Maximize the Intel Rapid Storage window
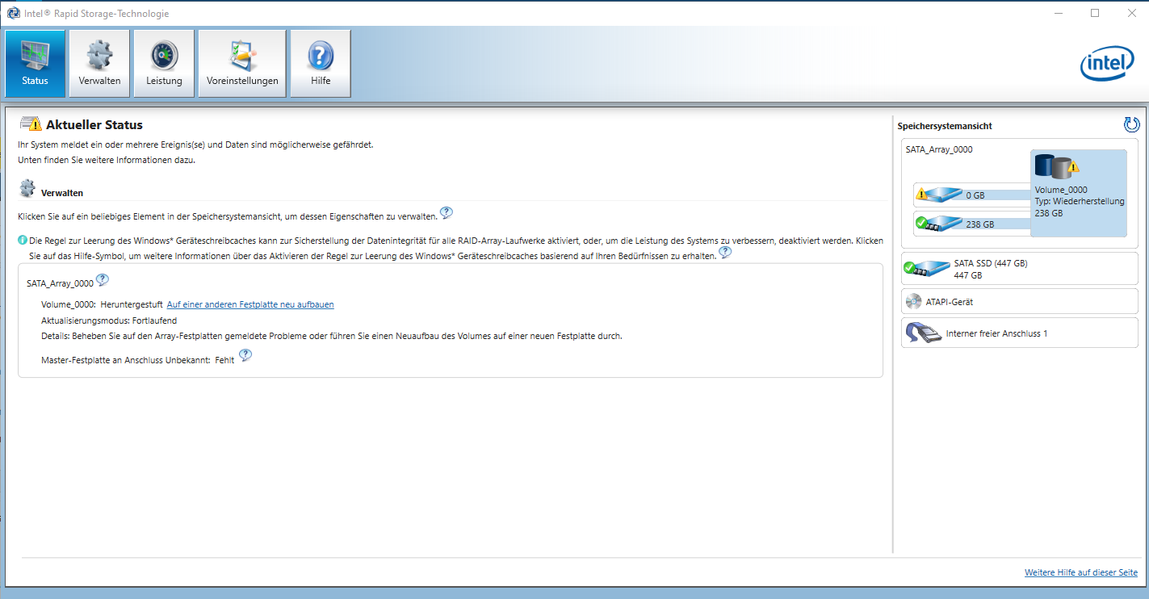Viewport: 1149px width, 599px height. [x=1095, y=13]
